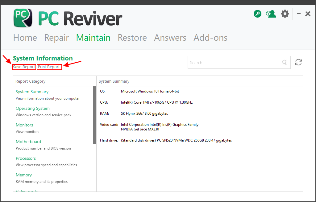
Task: Open settings with the gear icon
Action: tap(285, 14)
